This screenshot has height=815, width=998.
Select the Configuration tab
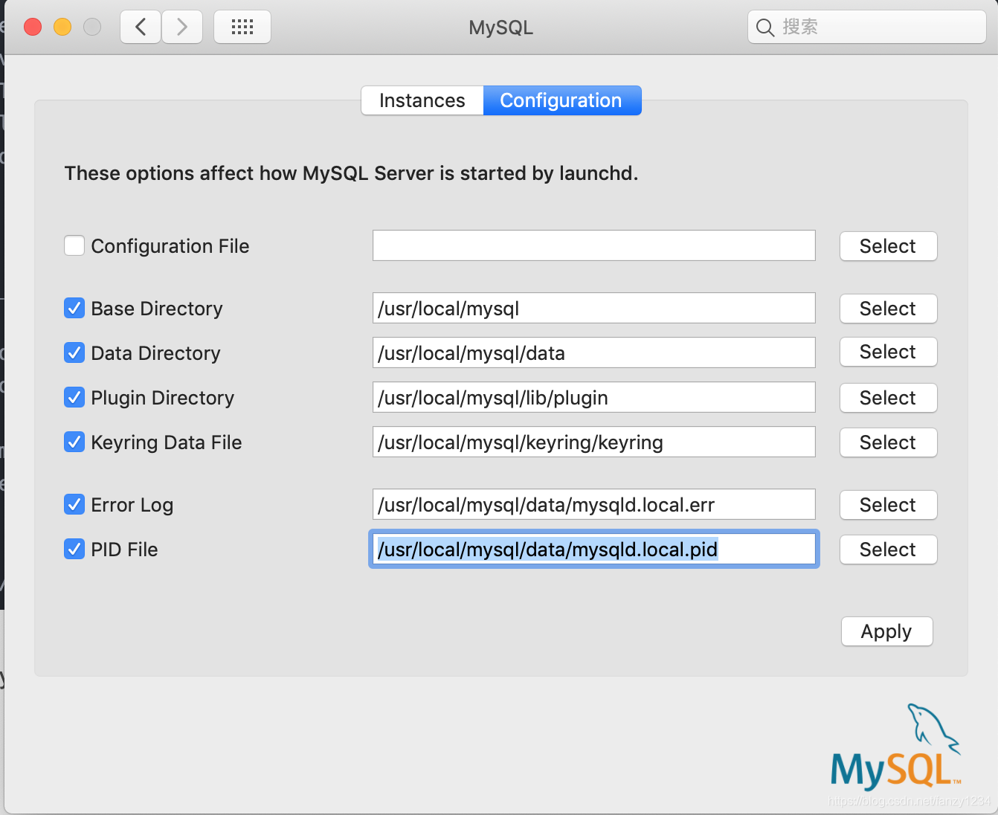(x=561, y=100)
